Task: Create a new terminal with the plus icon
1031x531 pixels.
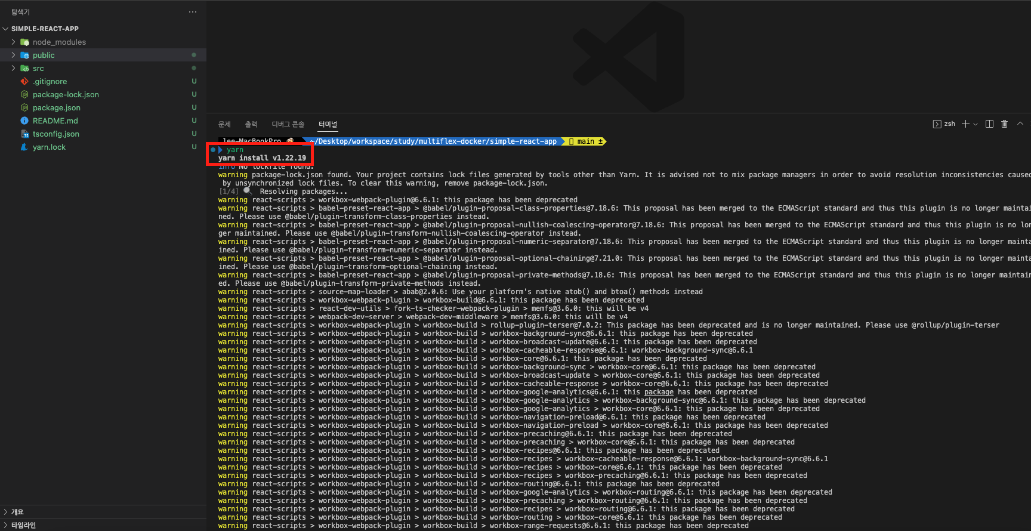Action: (x=965, y=124)
